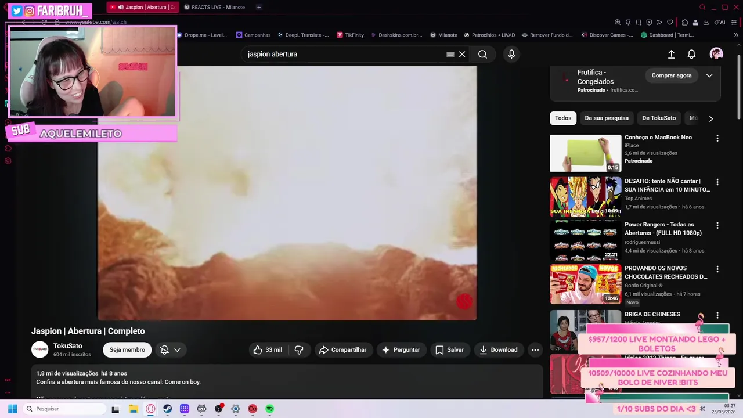Click the Windows Start button
This screenshot has height=418, width=743.
click(x=12, y=409)
